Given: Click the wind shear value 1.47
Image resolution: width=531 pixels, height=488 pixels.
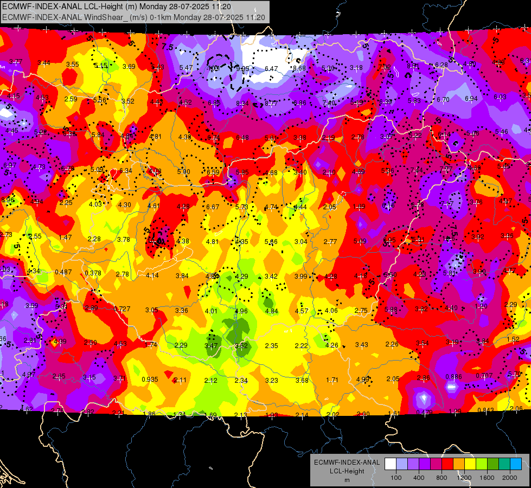Looking at the screenshot, I should click(66, 237).
